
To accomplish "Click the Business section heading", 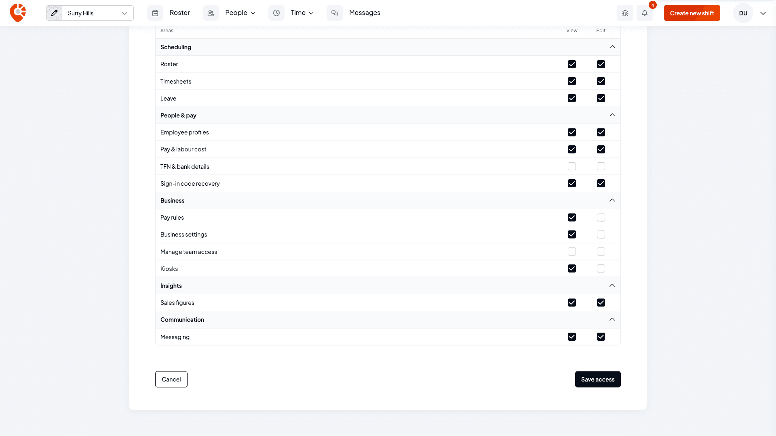I will pyautogui.click(x=173, y=200).
